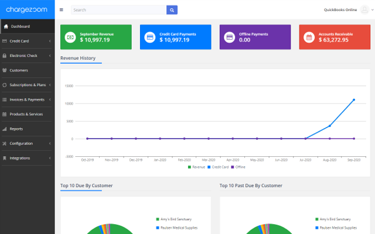
Task: Click the Oct-2019 data point on the chart
Action: click(87, 139)
